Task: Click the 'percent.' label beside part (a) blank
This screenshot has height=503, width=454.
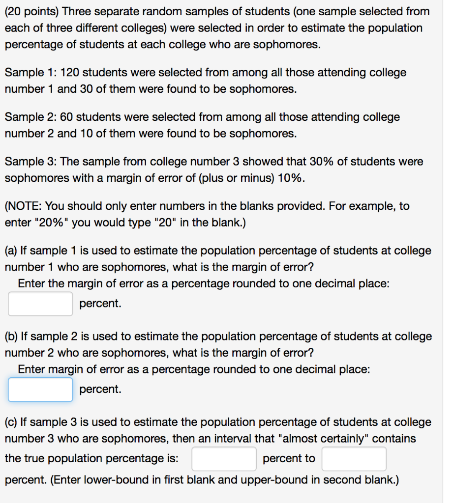Action: [100, 303]
